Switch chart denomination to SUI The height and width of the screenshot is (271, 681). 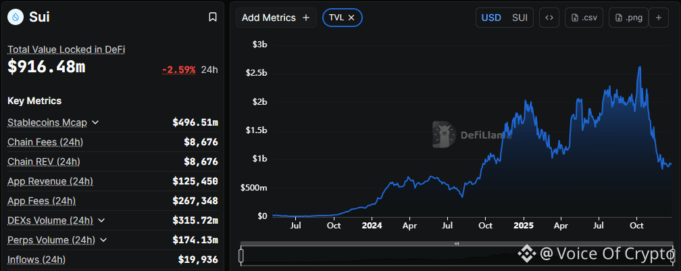point(520,18)
